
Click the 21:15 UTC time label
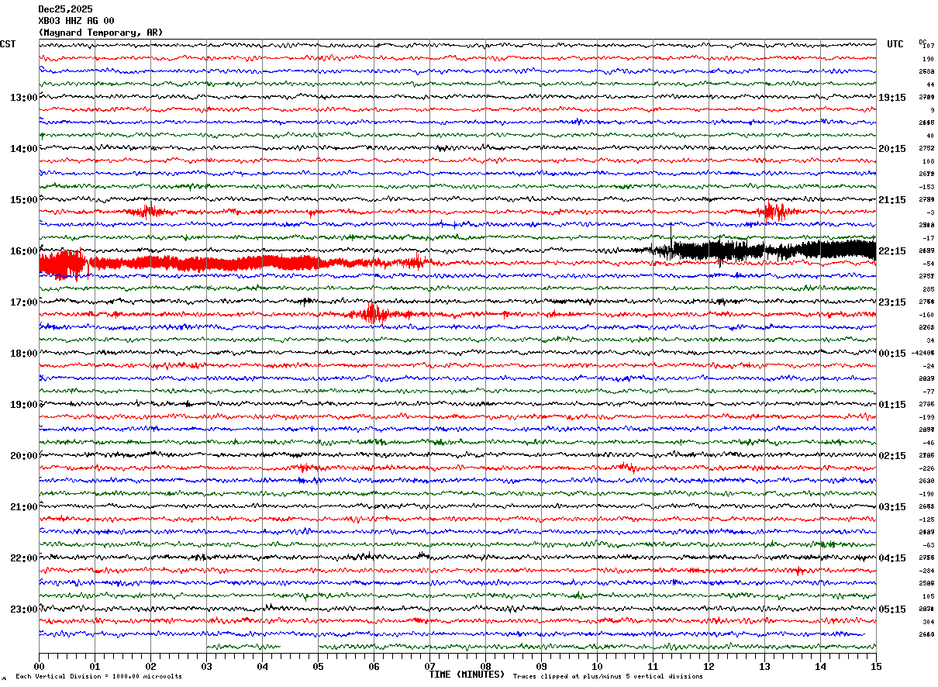pyautogui.click(x=892, y=200)
